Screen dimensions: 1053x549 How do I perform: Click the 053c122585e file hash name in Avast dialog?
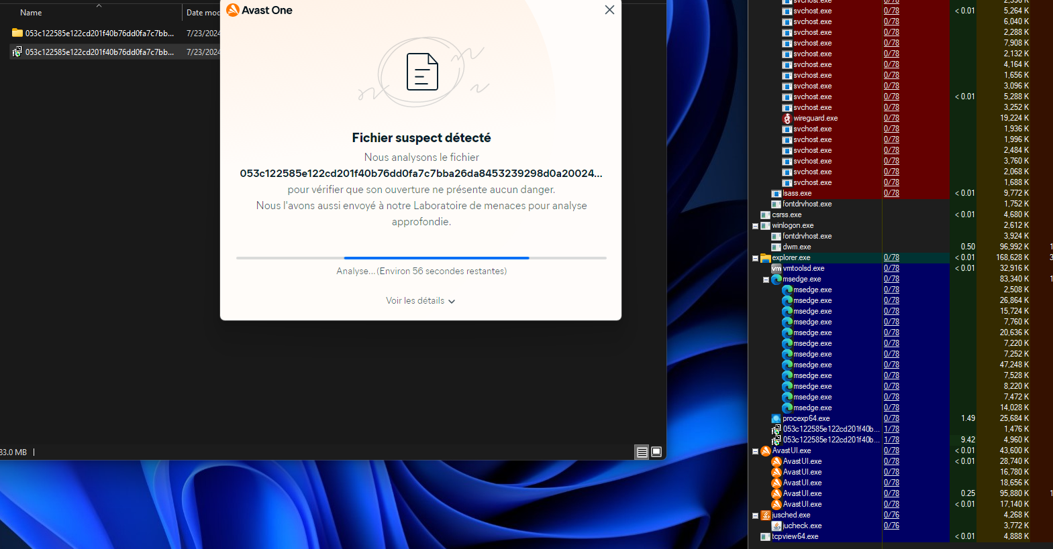(421, 174)
